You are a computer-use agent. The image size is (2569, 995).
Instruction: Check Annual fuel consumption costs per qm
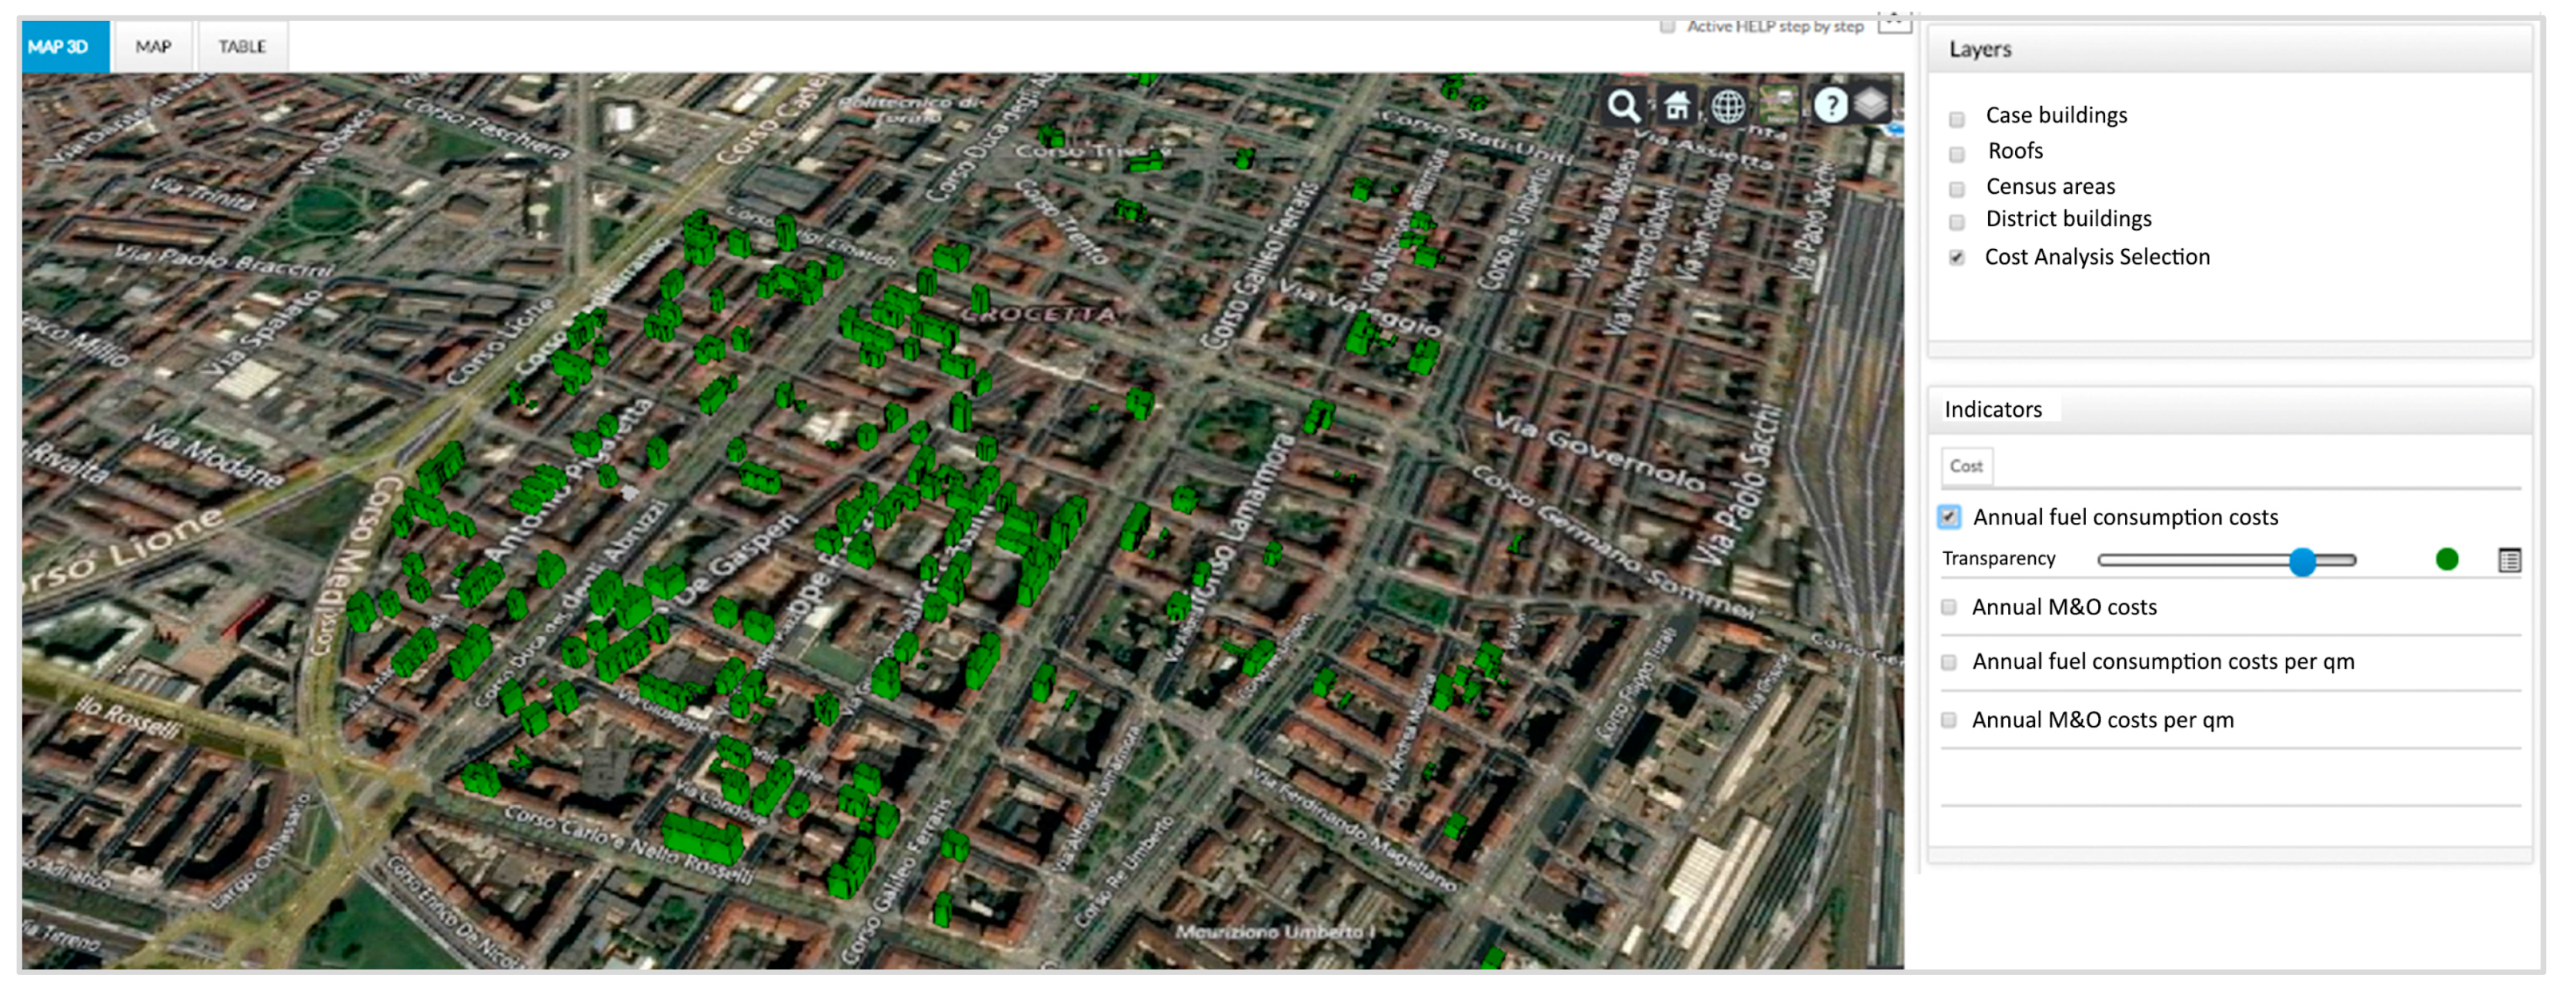[1950, 662]
